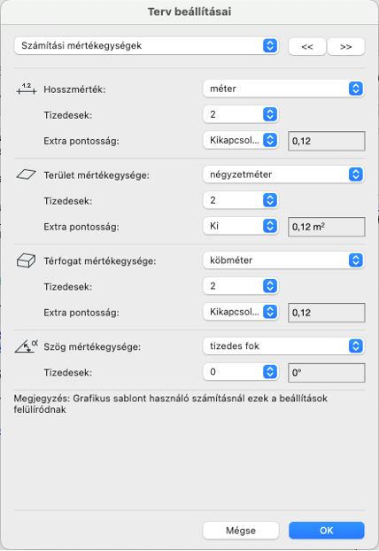Open the Számítási mértékegységek page dropdown
Image resolution: width=379 pixels, height=551 pixels.
click(146, 46)
